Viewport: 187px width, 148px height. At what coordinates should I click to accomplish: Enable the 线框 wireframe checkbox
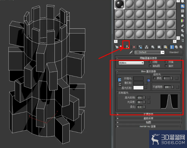[150, 62]
